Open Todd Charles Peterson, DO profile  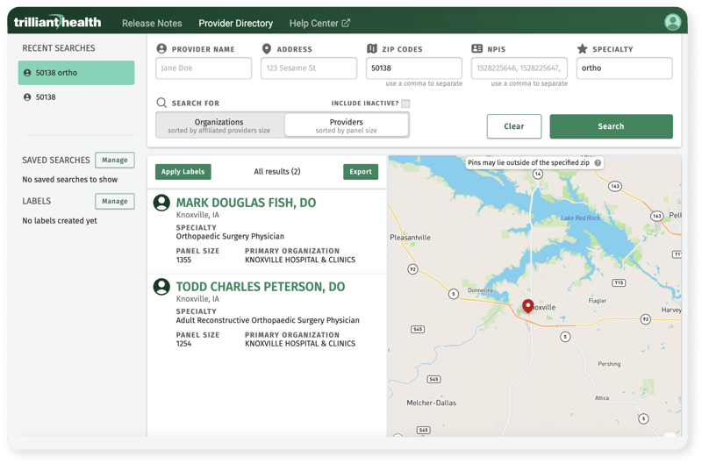pyautogui.click(x=260, y=287)
